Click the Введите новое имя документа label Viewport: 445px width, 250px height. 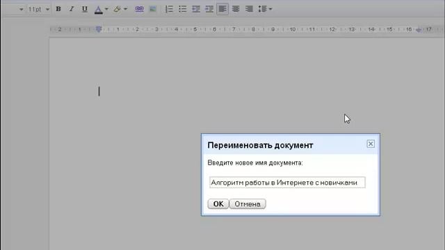click(x=255, y=163)
